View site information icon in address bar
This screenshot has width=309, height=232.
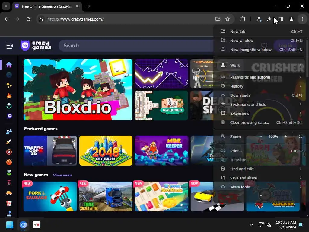click(x=41, y=19)
